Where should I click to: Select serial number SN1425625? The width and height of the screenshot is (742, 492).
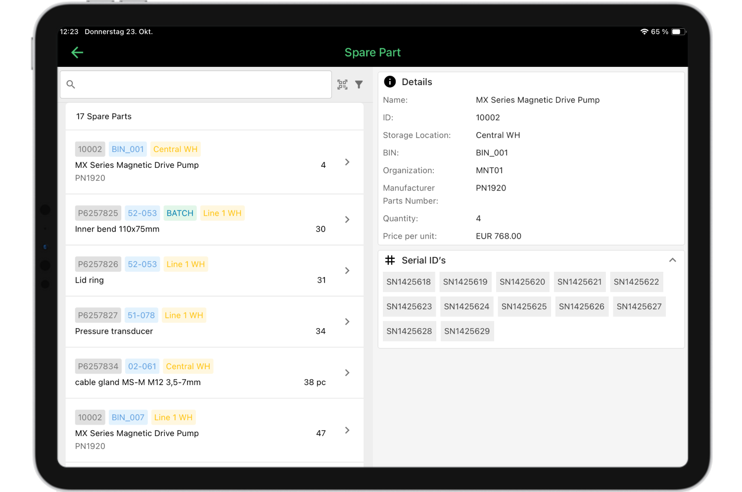[524, 306]
